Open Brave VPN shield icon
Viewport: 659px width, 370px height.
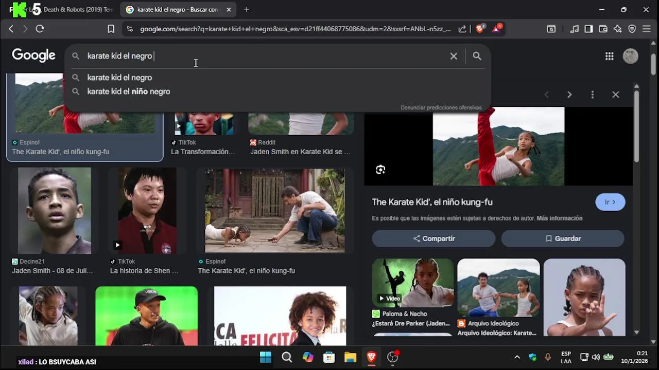(632, 29)
